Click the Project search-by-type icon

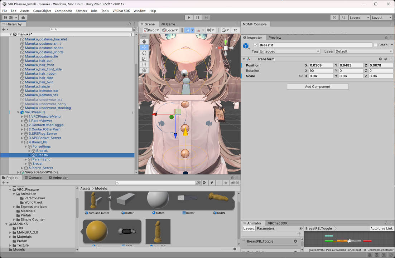tap(204, 183)
